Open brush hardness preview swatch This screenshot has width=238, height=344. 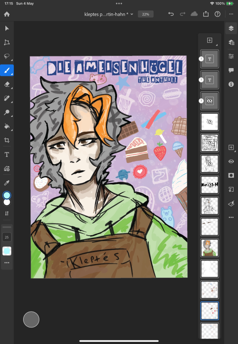pyautogui.click(x=7, y=251)
